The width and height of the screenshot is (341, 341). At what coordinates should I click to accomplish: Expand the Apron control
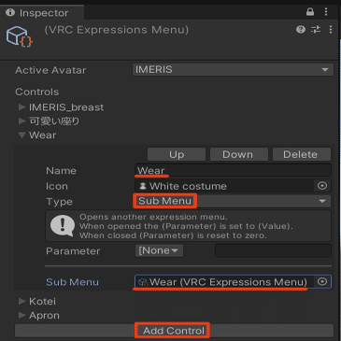[x=21, y=315]
